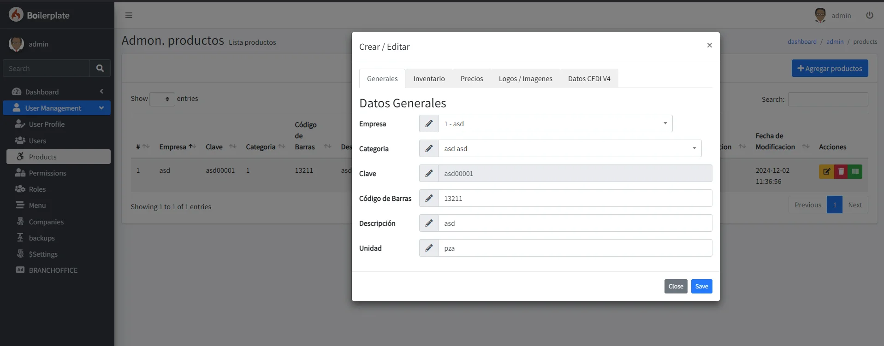This screenshot has width=884, height=346.
Task: Switch to the Datos CFDI V4 tab
Action: [589, 79]
